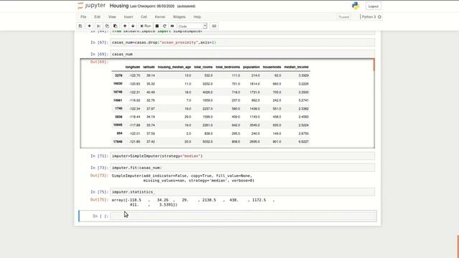Restart kernel and run all cells
The image size is (459, 258).
pos(172,26)
